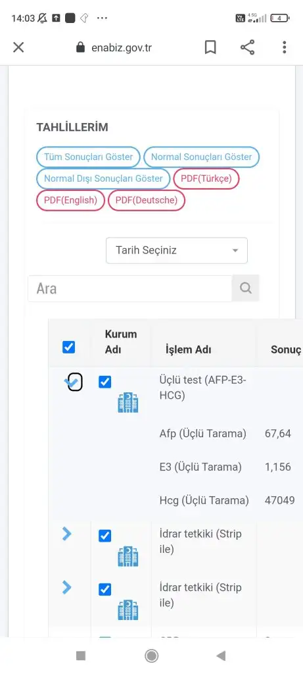Open the share icon in browser bar

pyautogui.click(x=247, y=47)
